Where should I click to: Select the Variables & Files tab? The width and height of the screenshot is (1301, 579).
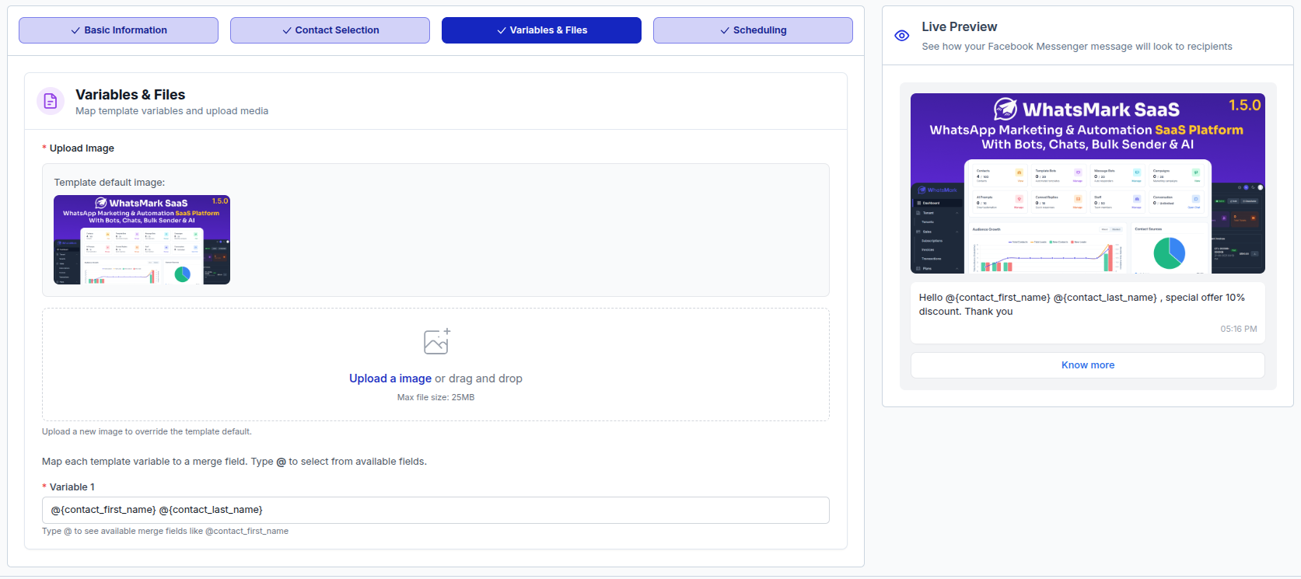[541, 30]
